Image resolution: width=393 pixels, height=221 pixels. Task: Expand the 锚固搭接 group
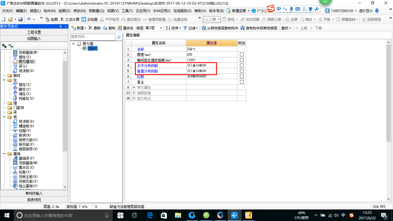tap(134, 93)
